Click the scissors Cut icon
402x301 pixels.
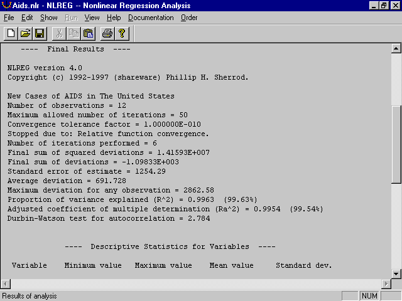(60, 33)
